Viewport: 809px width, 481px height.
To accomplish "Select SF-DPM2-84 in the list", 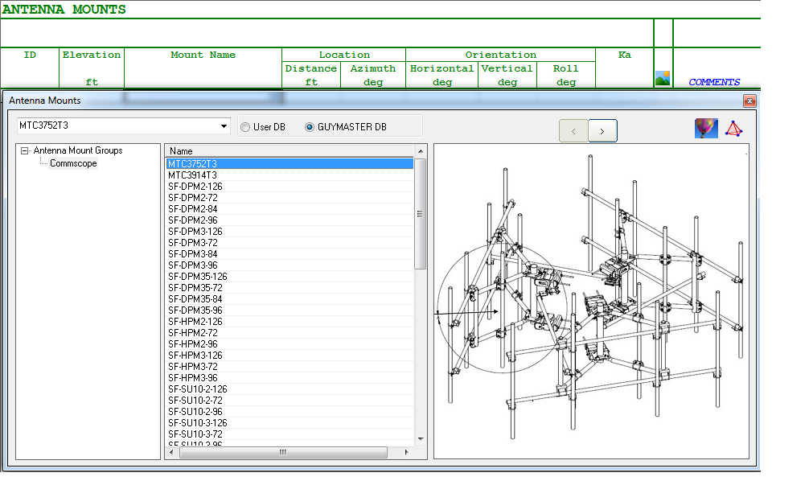I will click(290, 209).
